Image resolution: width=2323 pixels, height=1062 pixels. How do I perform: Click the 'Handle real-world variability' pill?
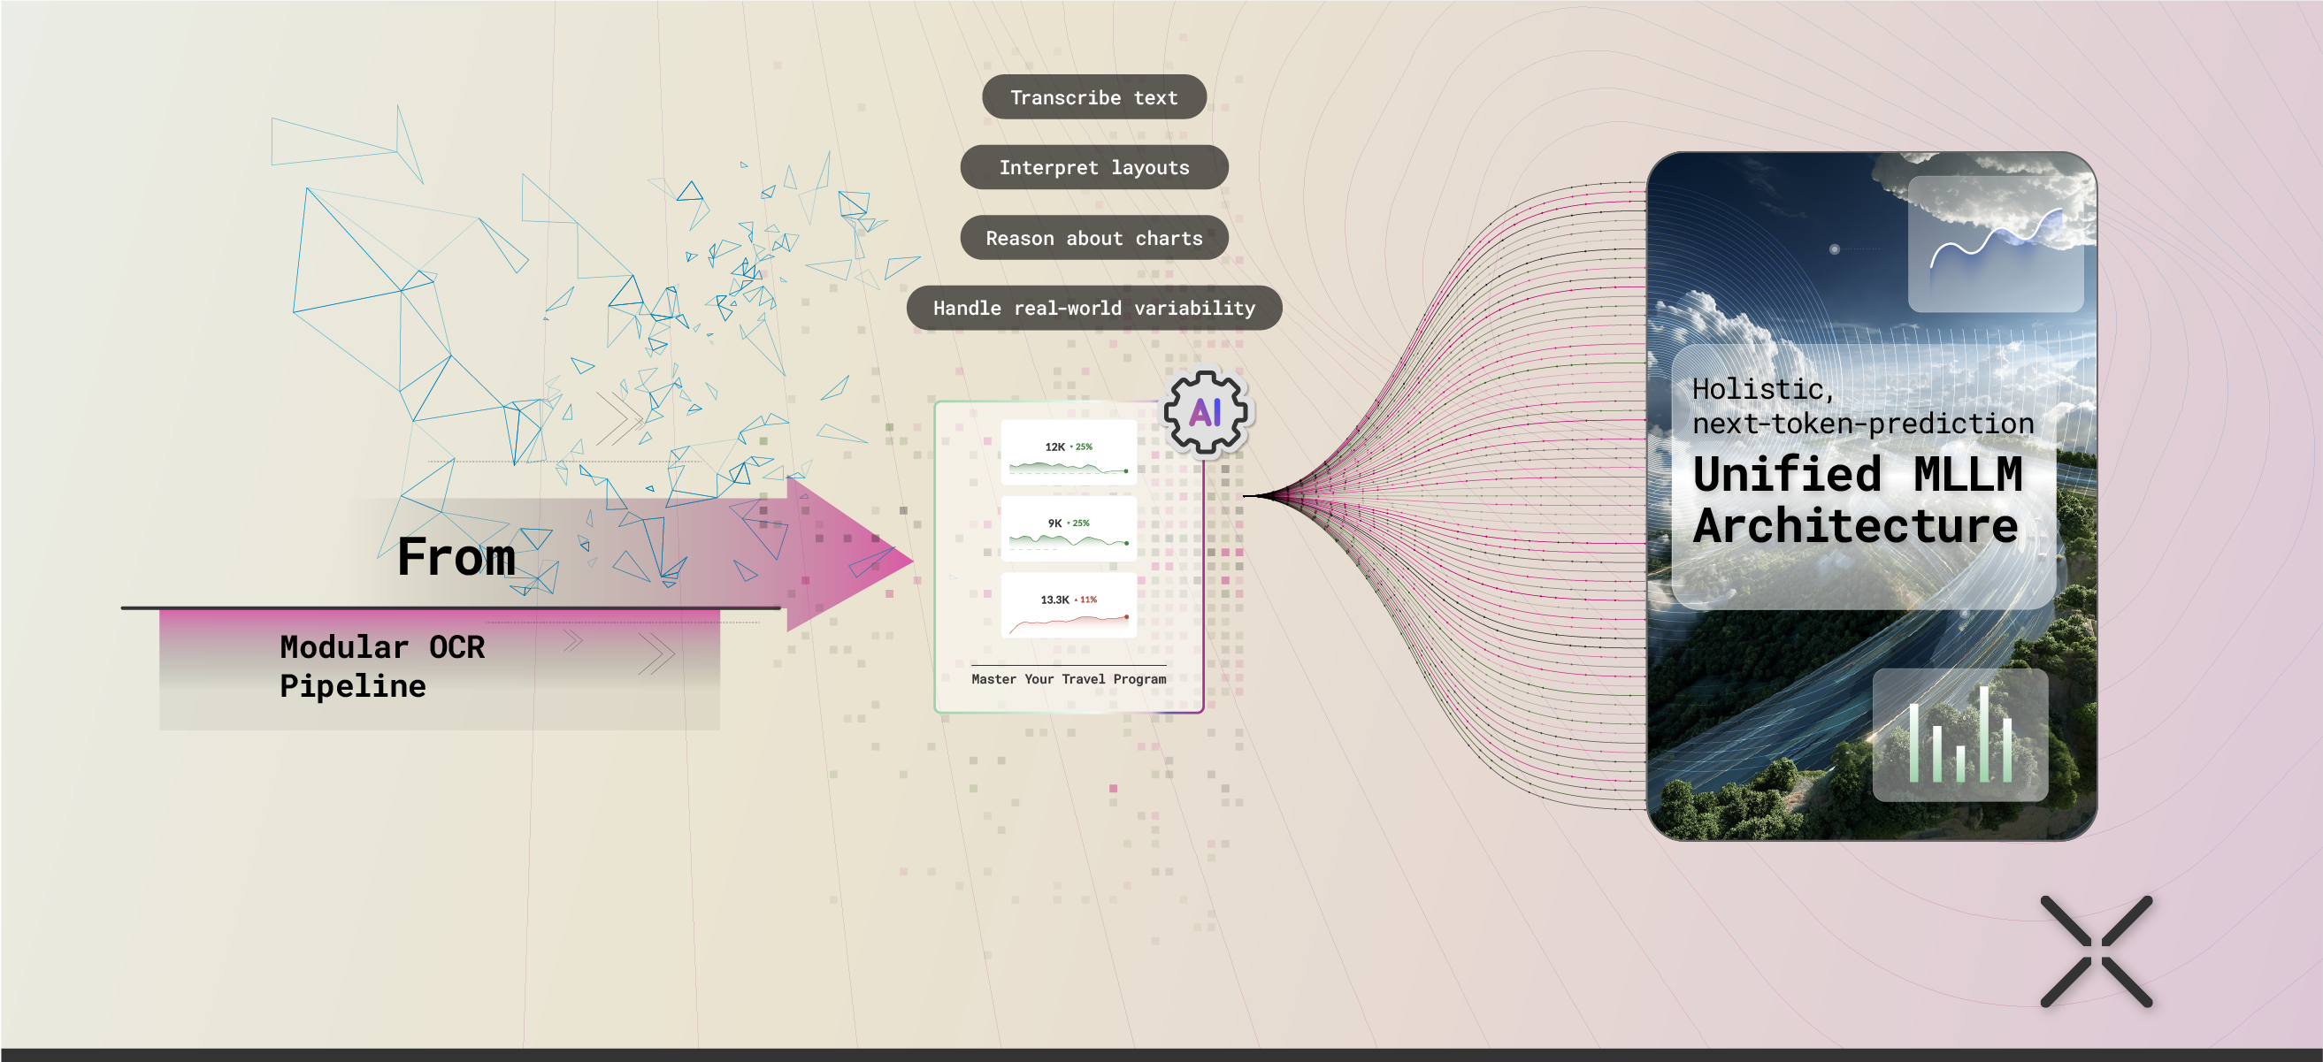tap(1094, 309)
